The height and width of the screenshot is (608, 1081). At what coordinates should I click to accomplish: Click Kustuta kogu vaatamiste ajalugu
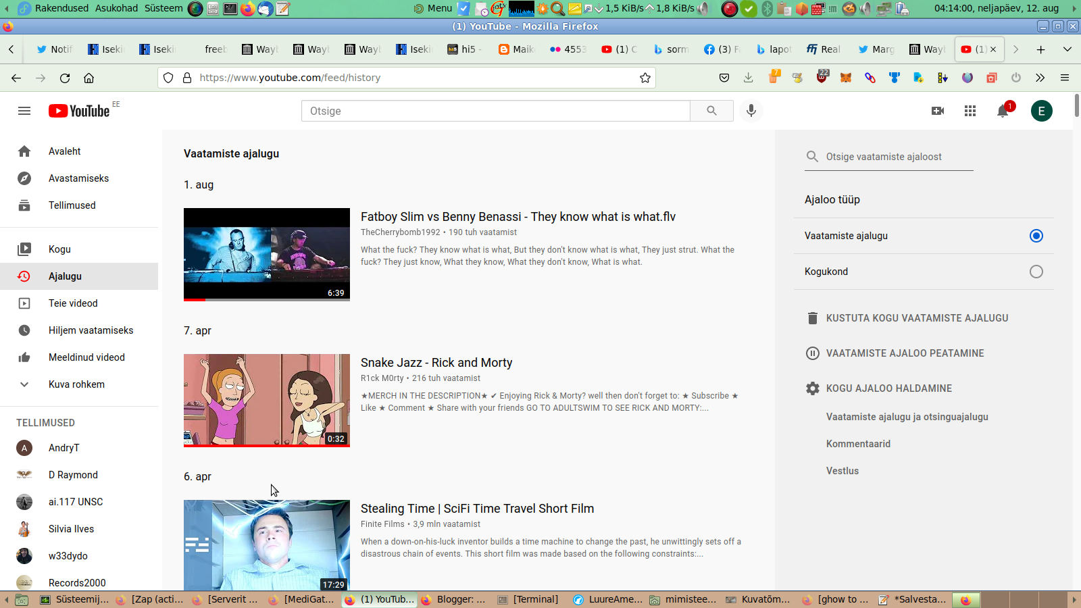(916, 318)
